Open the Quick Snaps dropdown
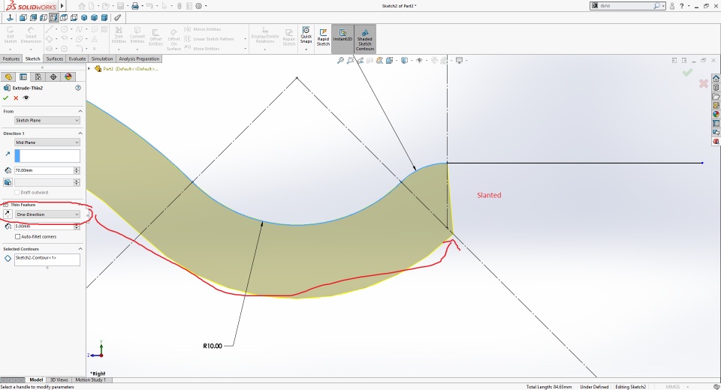 click(x=306, y=49)
